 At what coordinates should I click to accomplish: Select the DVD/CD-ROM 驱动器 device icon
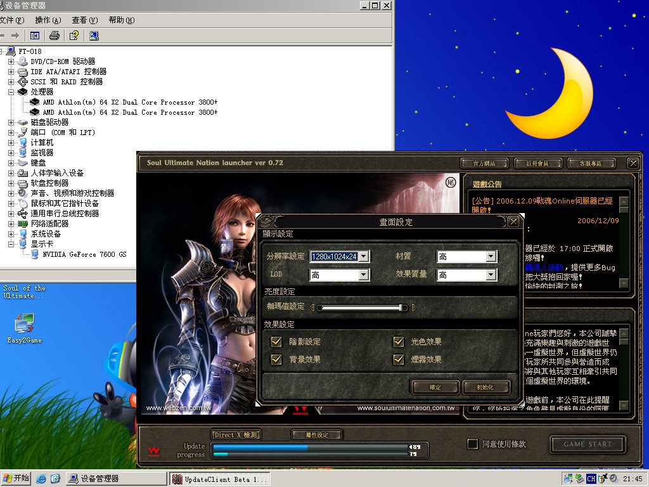pos(23,62)
